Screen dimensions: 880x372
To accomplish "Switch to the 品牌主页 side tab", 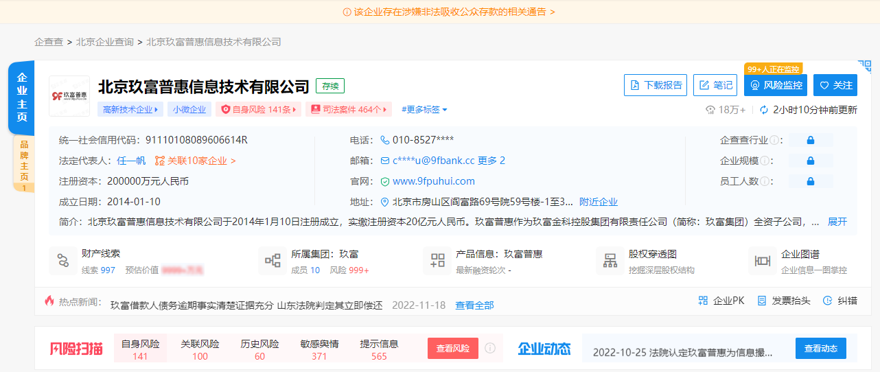I will coord(24,163).
